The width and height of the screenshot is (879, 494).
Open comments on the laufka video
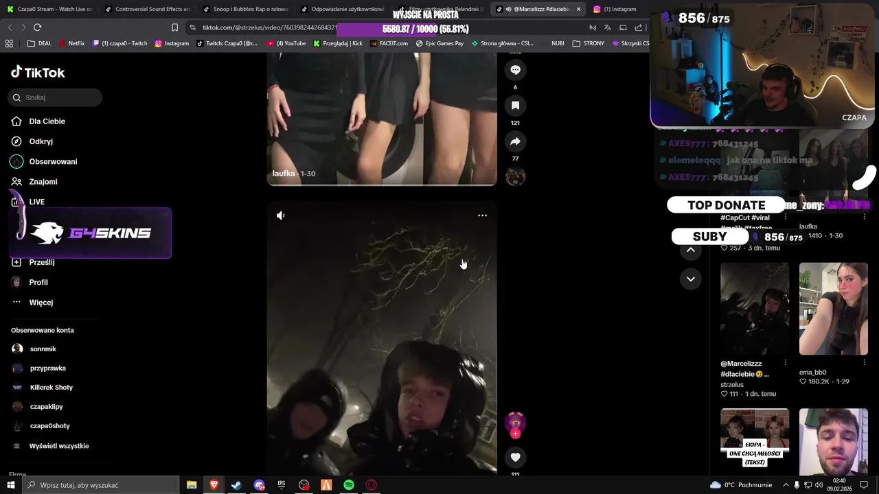(515, 70)
